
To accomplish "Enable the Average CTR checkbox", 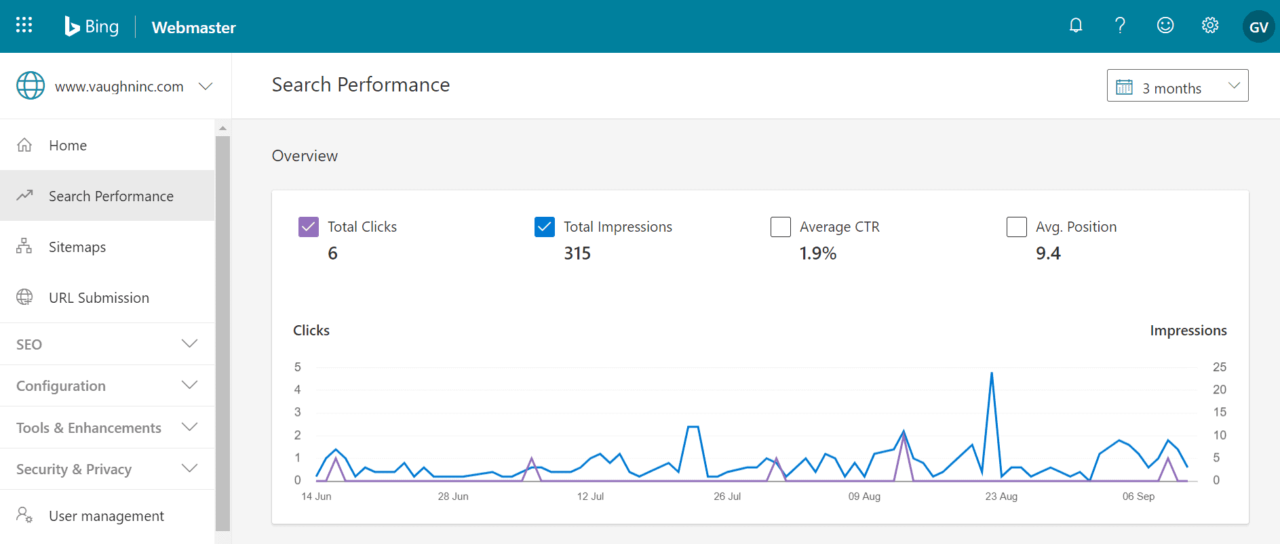I will coord(781,227).
